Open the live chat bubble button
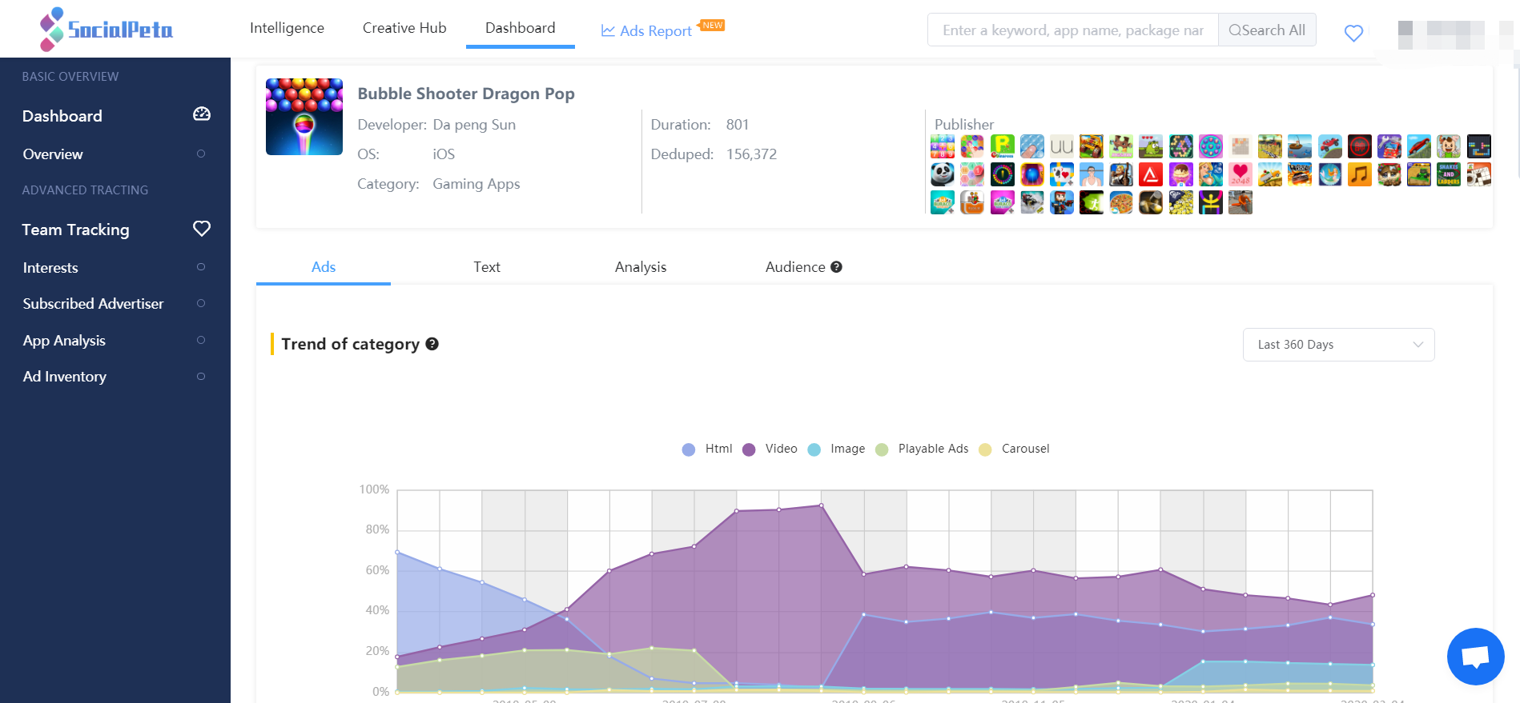Screen dimensions: 1520x703 (1475, 657)
